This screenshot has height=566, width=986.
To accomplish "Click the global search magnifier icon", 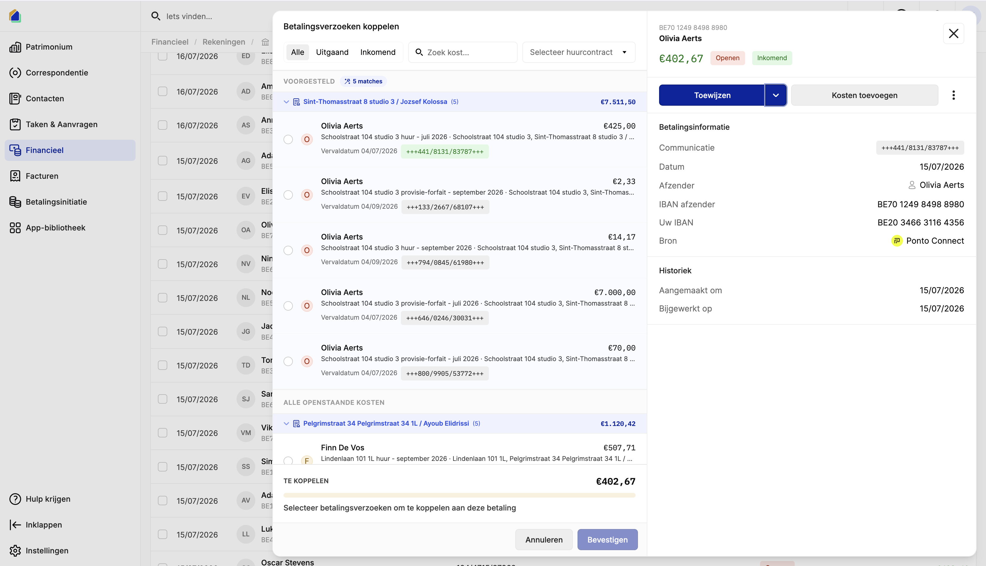I will pos(156,16).
